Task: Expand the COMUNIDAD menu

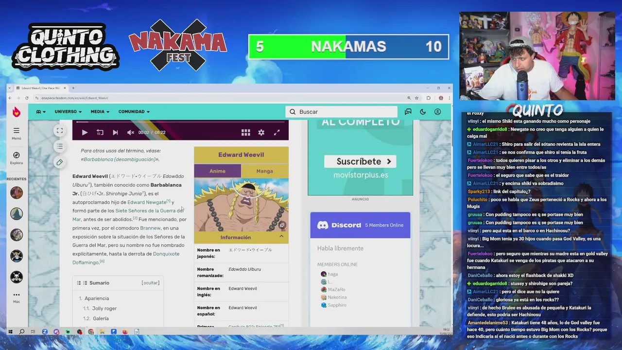Action: point(134,112)
